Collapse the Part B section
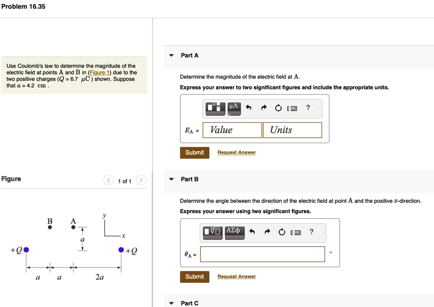 pyautogui.click(x=171, y=179)
